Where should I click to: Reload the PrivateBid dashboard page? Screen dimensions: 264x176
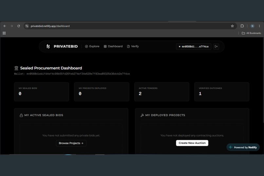(19, 26)
